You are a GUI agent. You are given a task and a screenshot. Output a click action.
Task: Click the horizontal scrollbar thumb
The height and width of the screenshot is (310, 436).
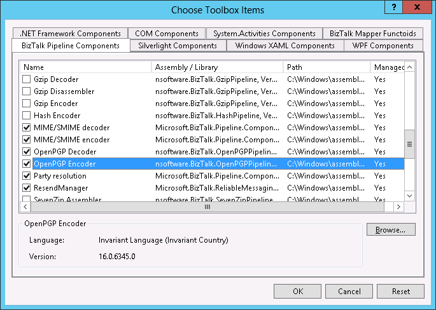[x=207, y=206]
